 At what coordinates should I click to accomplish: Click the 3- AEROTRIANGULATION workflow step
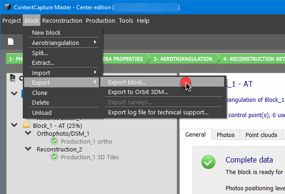click(183, 59)
